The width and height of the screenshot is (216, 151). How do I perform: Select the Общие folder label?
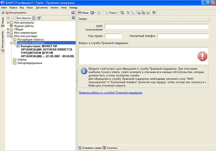(x=19, y=29)
